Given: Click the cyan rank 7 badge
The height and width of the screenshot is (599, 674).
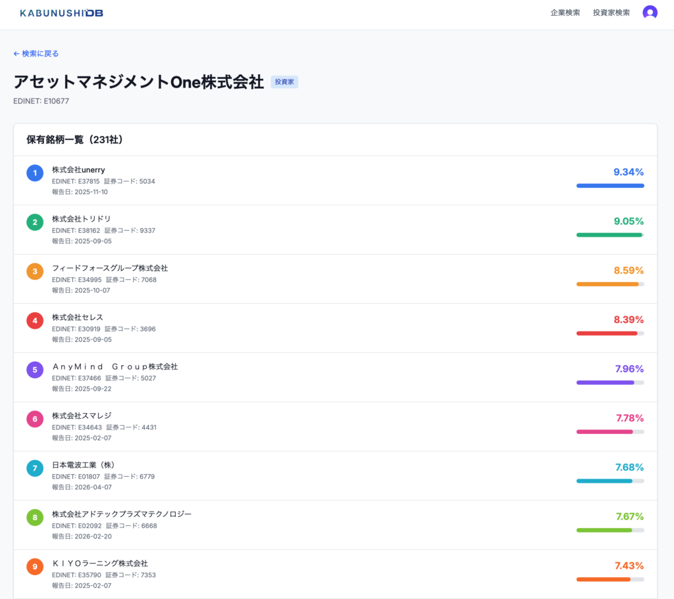Looking at the screenshot, I should coord(35,468).
